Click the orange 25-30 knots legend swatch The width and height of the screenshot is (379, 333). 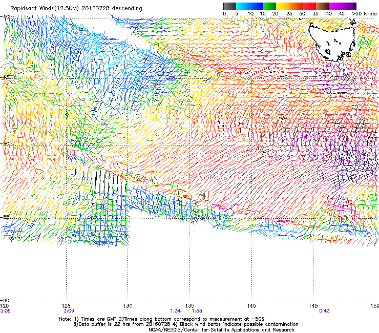coord(296,6)
